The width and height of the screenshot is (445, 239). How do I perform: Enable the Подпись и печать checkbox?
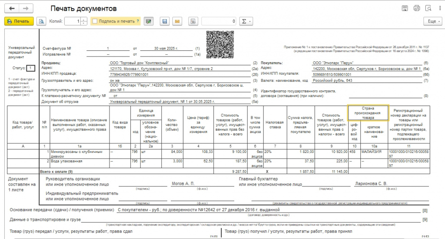(x=95, y=21)
